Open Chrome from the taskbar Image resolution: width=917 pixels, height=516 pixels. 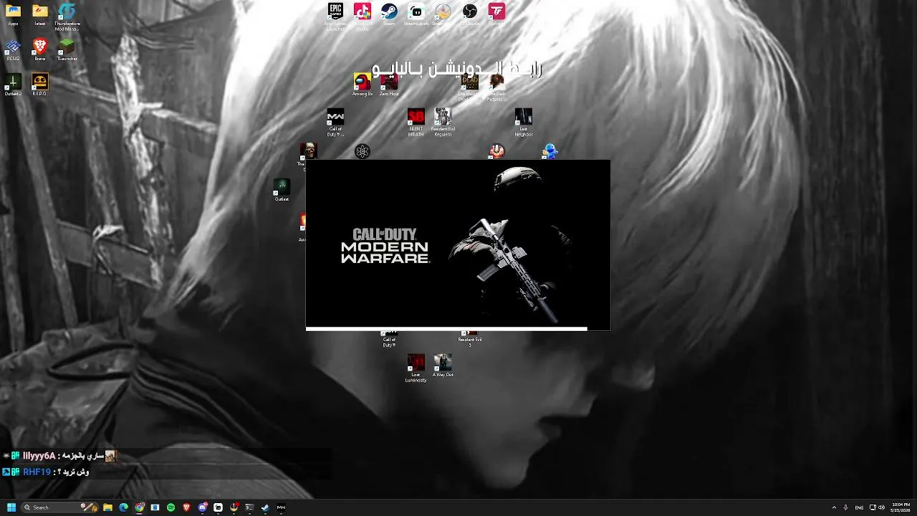click(x=139, y=507)
